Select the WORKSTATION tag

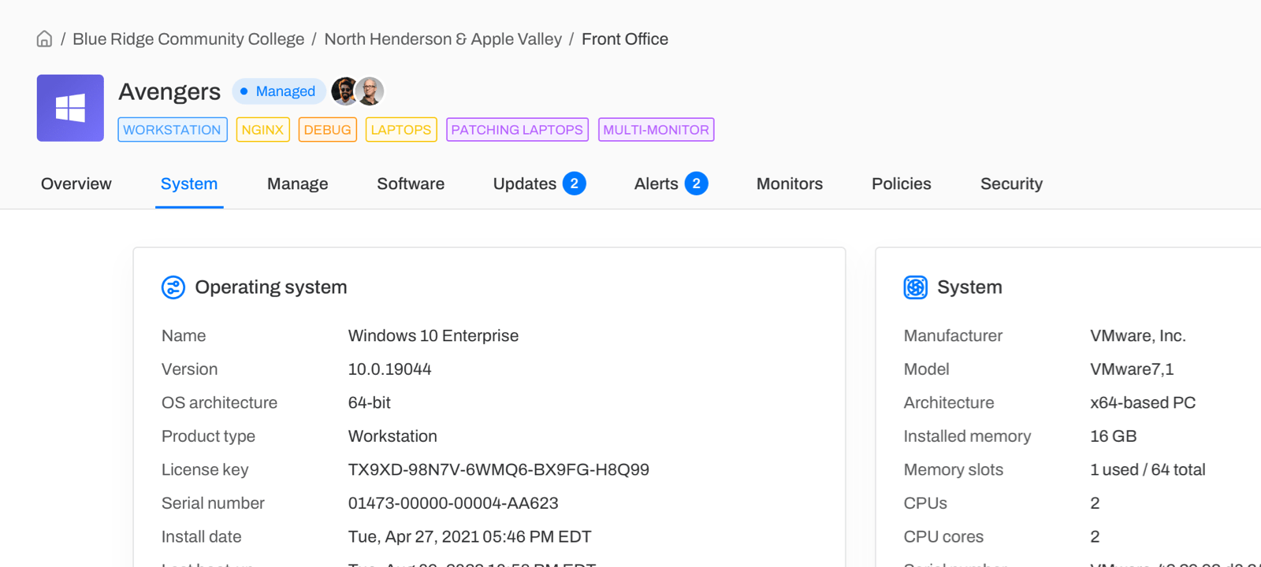[x=173, y=130]
